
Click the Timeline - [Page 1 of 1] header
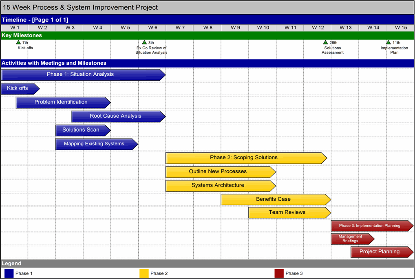tap(207, 20)
